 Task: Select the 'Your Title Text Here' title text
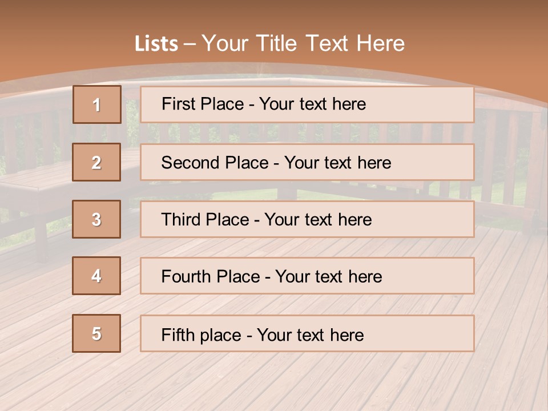(x=303, y=43)
